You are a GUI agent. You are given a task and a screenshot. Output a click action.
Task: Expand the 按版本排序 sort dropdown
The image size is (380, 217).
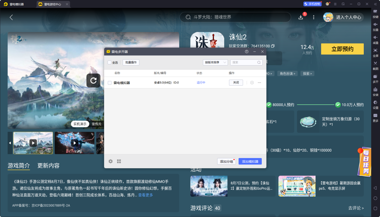click(x=215, y=63)
